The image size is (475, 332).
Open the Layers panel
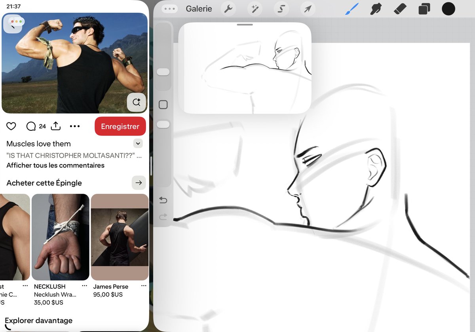pos(424,9)
